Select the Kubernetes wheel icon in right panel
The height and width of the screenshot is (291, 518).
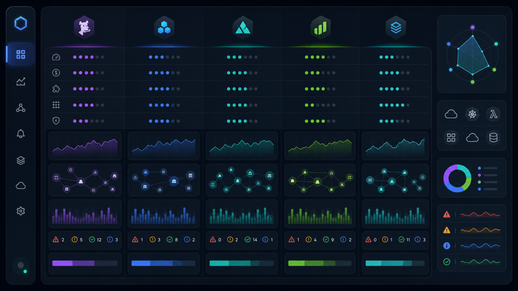click(472, 114)
